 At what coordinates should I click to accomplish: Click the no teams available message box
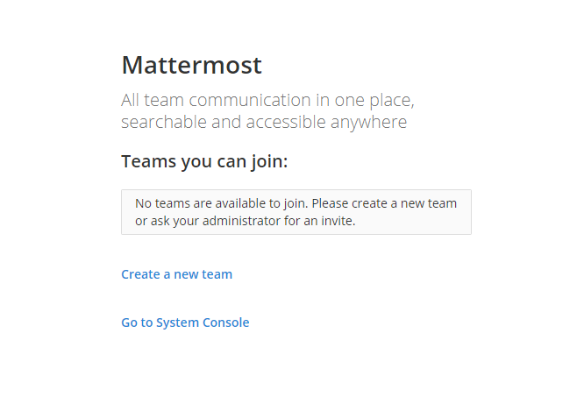pos(296,212)
